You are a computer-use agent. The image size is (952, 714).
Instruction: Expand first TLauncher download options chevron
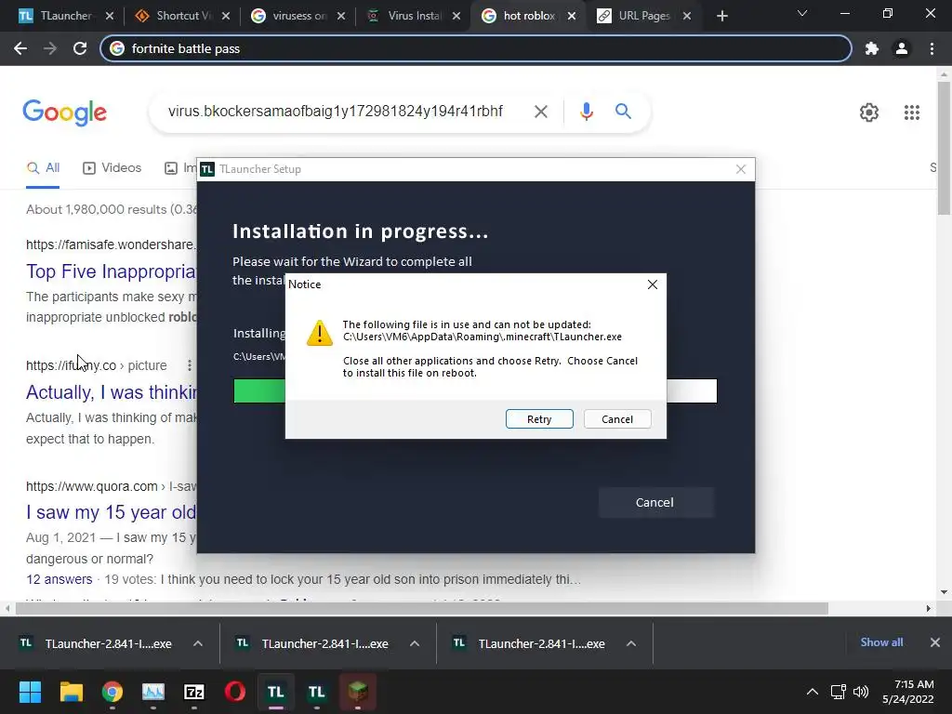198,643
